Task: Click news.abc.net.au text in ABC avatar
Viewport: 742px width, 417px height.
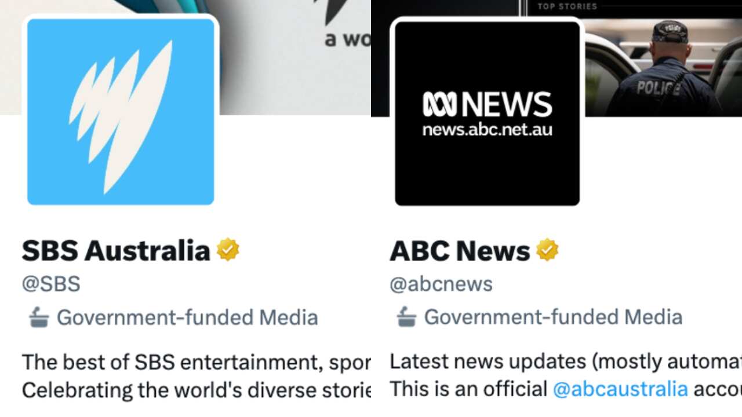Action: pyautogui.click(x=487, y=129)
